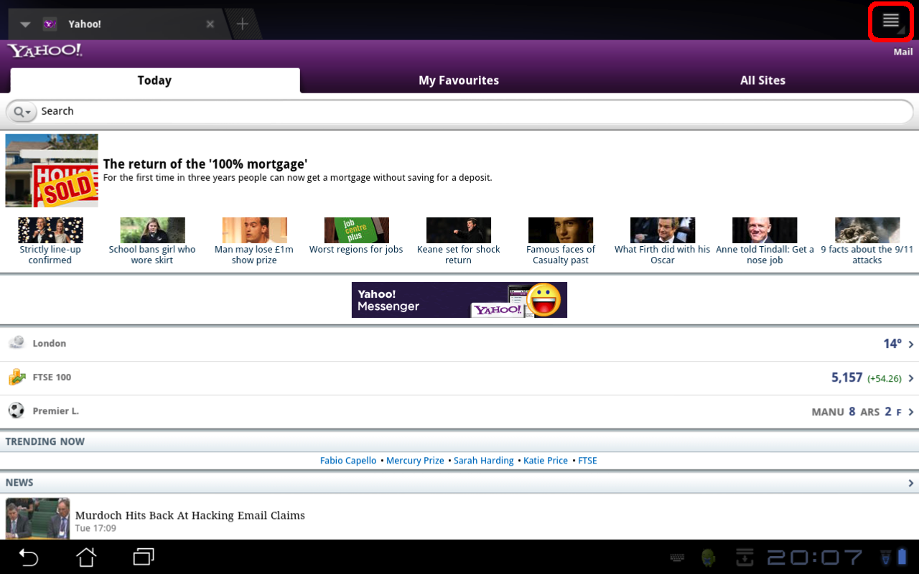Expand the FTSE 100 row chevron
The image size is (919, 574).
click(x=910, y=378)
